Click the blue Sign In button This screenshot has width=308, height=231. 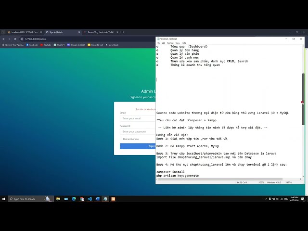[x=138, y=146]
